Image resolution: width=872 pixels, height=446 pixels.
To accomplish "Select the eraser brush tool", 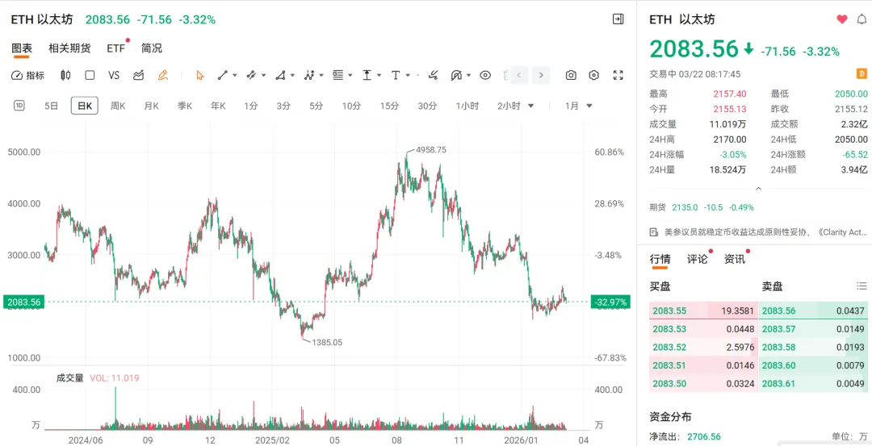I will point(434,76).
